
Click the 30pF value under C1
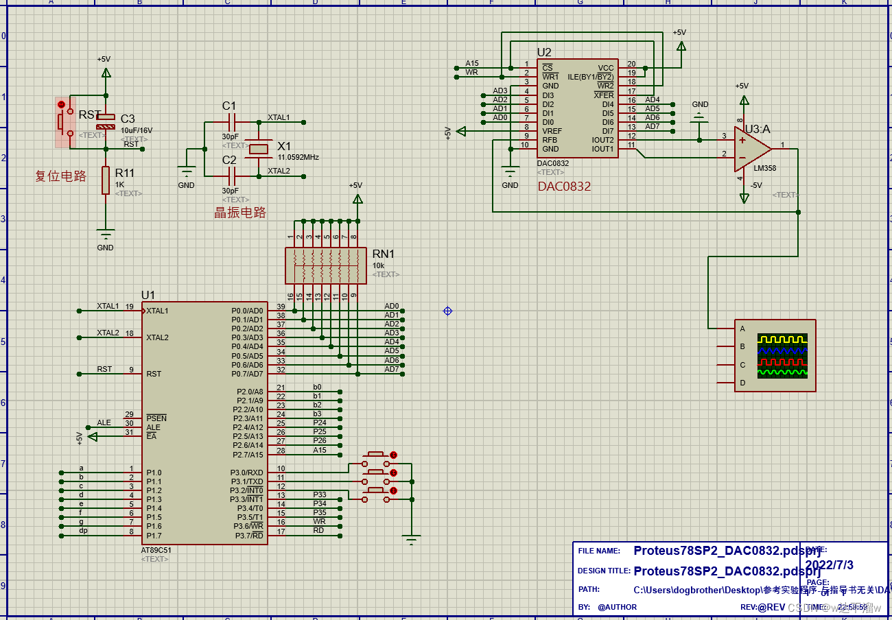tap(231, 136)
